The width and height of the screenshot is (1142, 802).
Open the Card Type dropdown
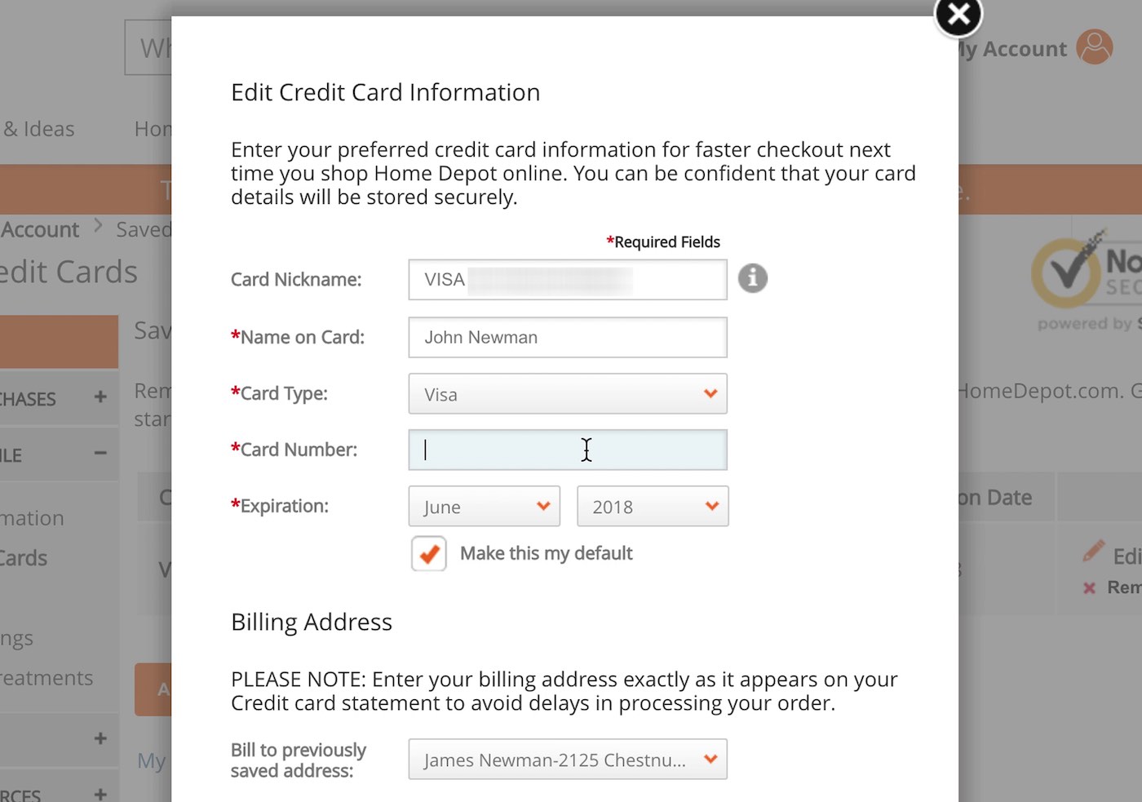(568, 394)
